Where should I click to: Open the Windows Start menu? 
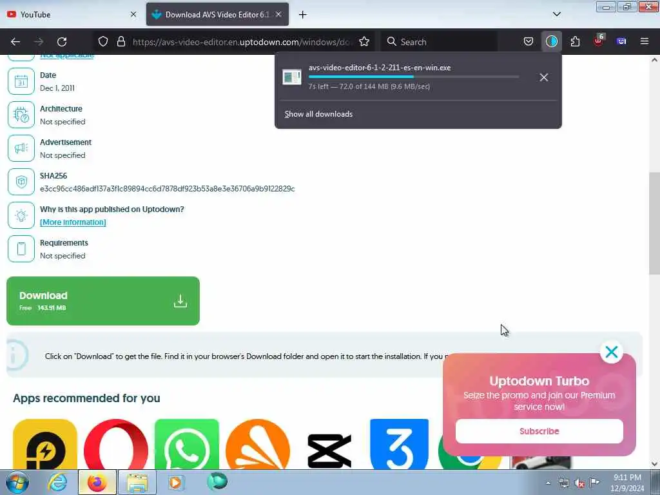pyautogui.click(x=17, y=482)
